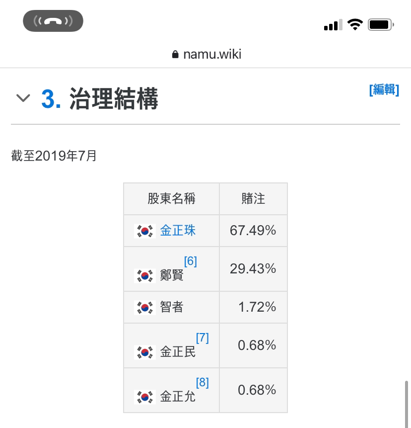Image resolution: width=411 pixels, height=428 pixels.
Task: Open footnote [8] beside 金正允
Action: [203, 382]
